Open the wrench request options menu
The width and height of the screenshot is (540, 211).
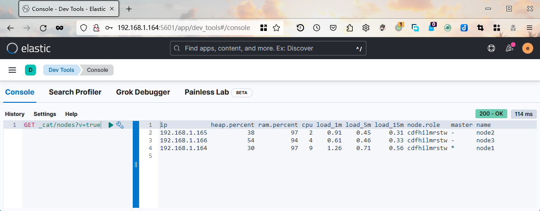pyautogui.click(x=120, y=125)
